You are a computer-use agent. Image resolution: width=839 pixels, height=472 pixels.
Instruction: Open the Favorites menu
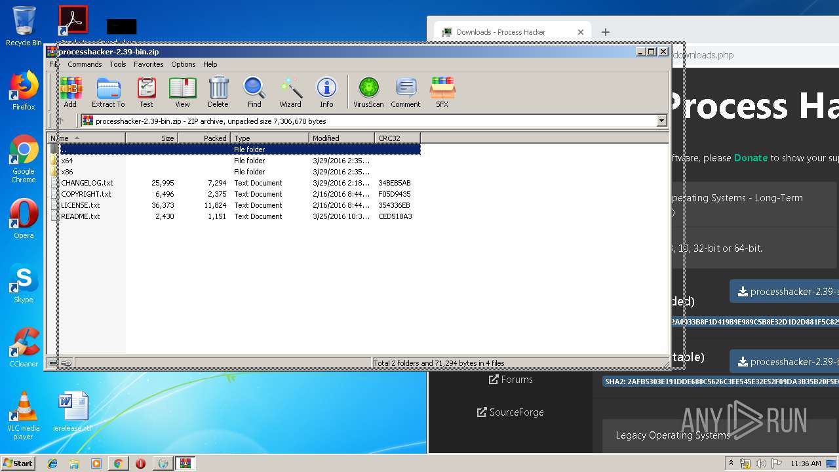149,64
